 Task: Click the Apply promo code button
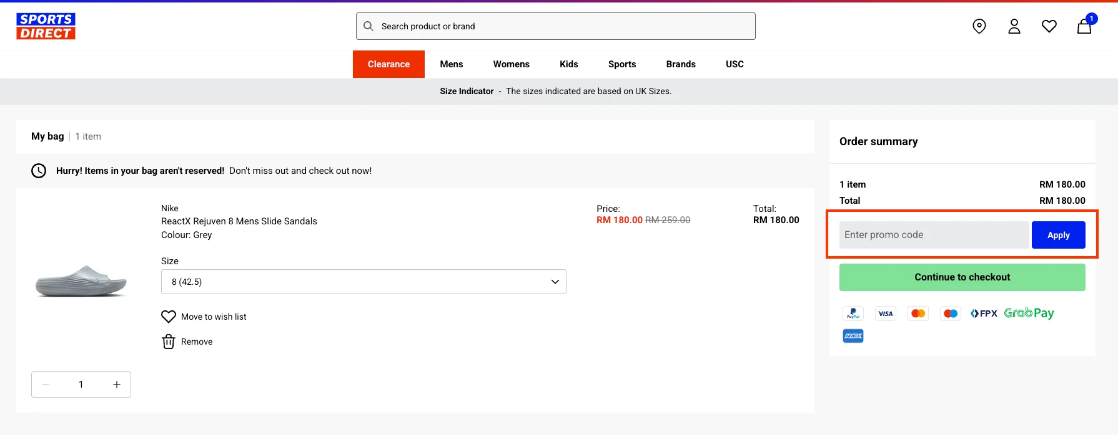pos(1059,235)
